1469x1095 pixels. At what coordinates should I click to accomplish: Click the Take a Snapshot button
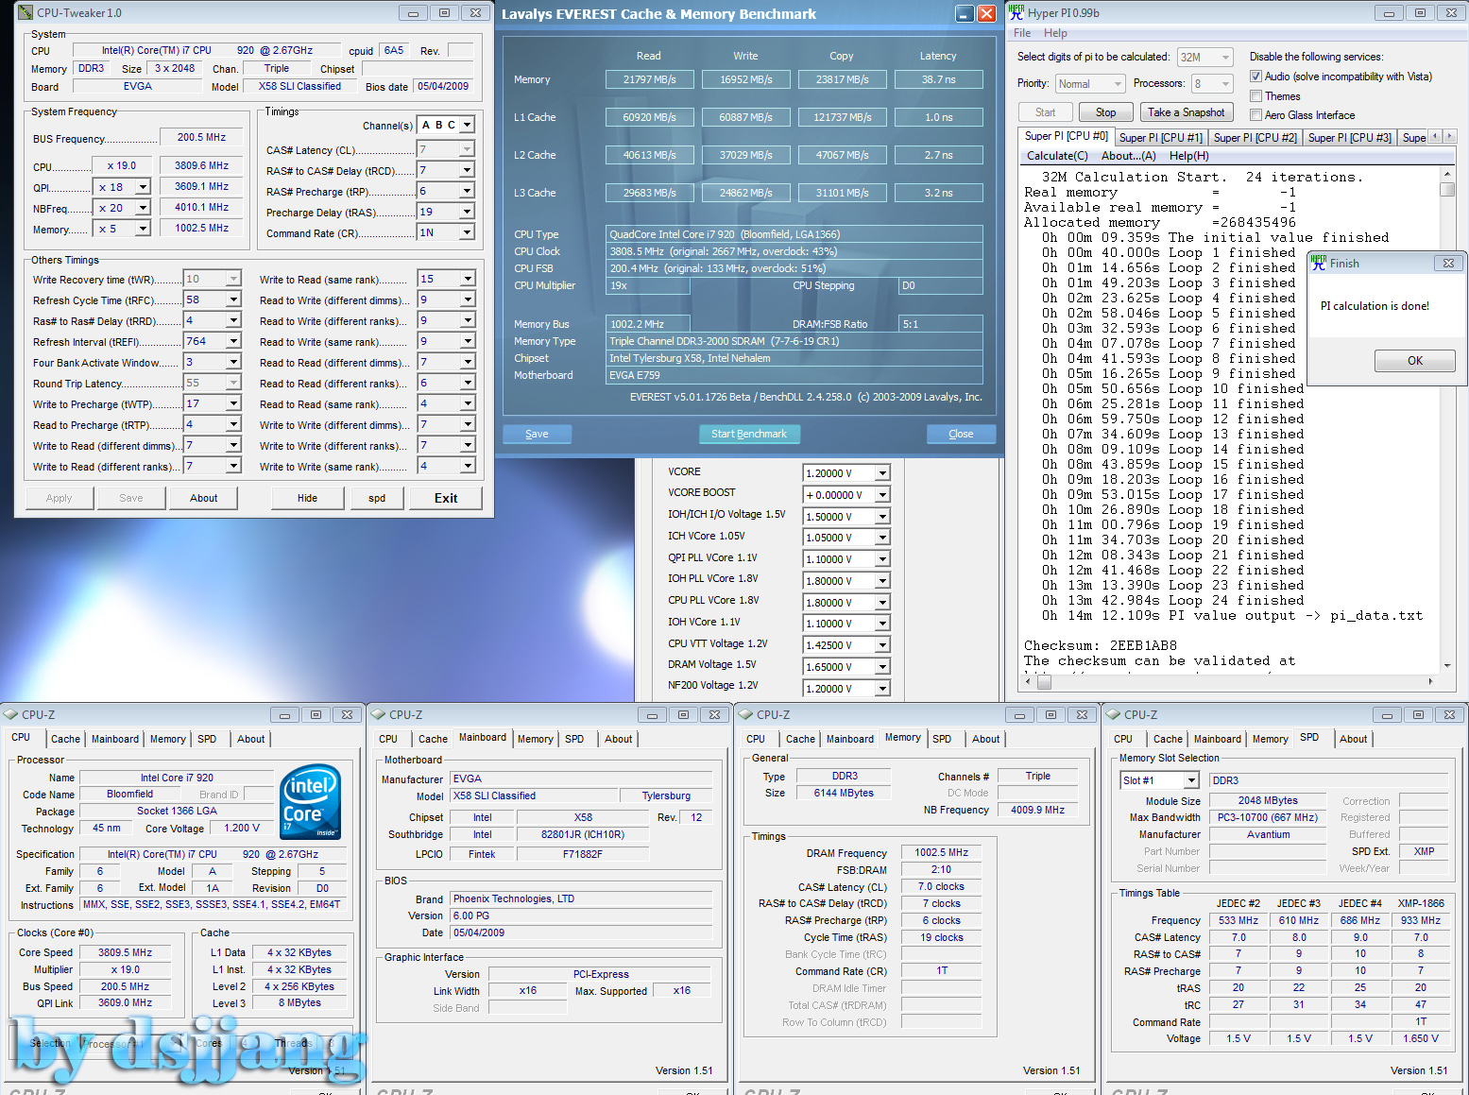point(1186,112)
